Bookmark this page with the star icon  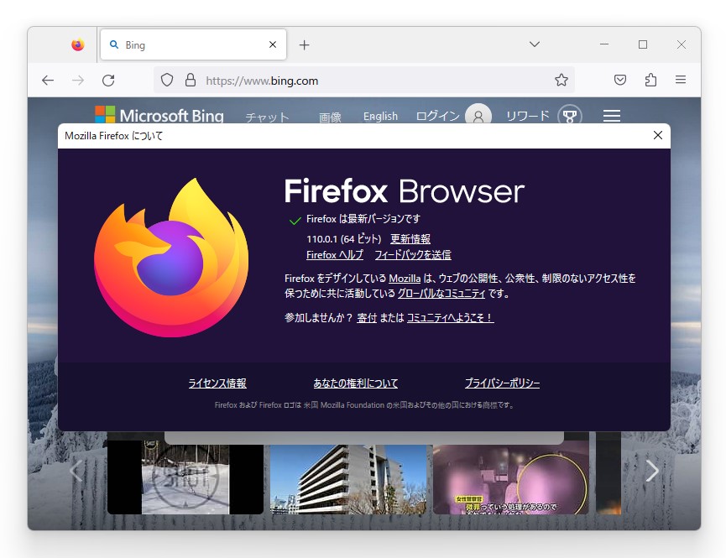[x=560, y=80]
